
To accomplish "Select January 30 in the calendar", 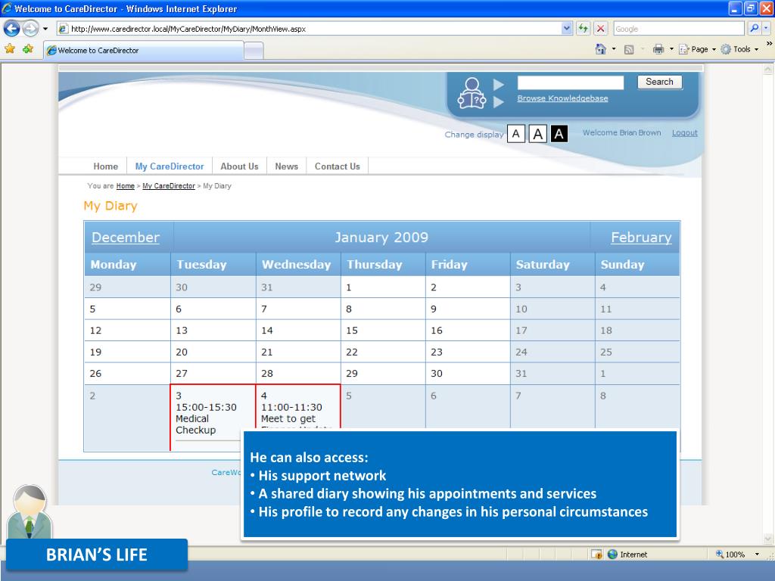I will coord(468,374).
